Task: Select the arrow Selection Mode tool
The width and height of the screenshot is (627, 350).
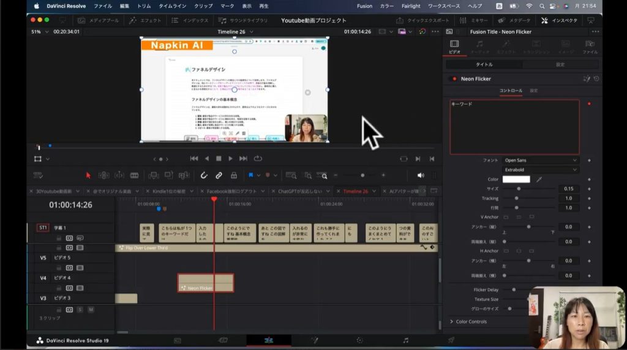Action: (88, 175)
